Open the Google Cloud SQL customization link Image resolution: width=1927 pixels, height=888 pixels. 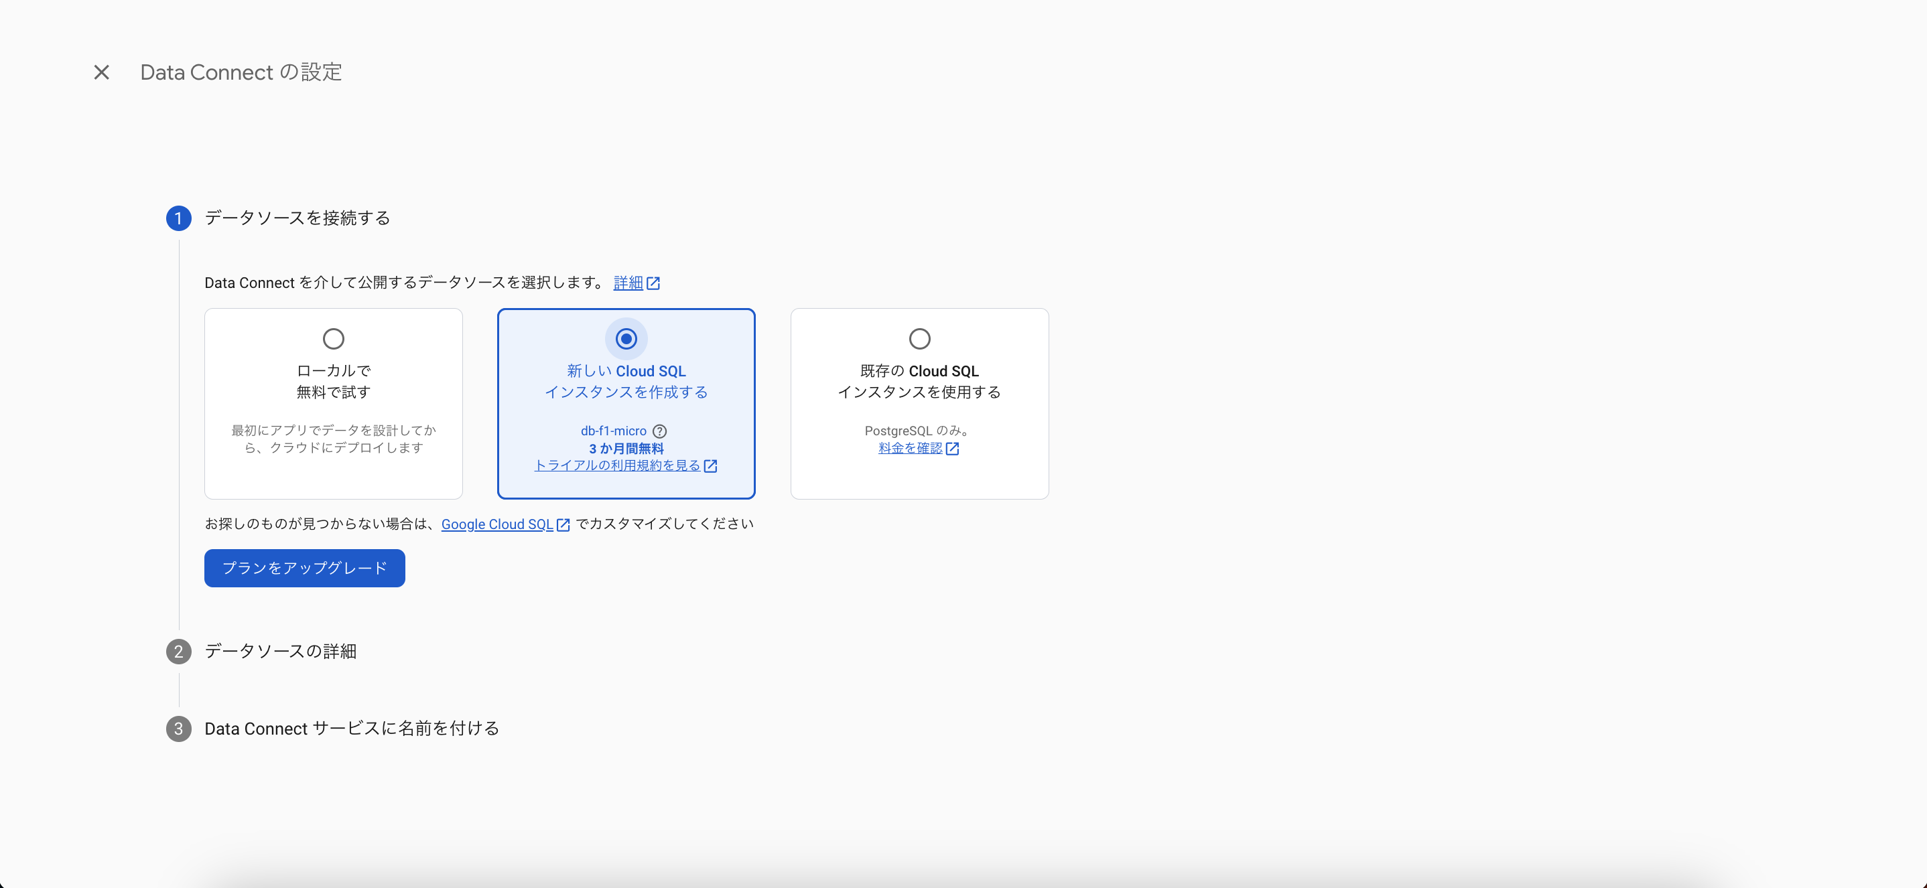(x=497, y=524)
